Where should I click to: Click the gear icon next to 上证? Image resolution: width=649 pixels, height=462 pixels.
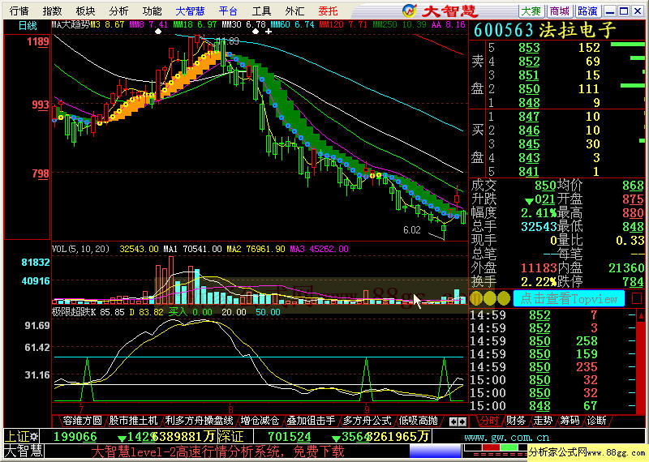(x=34, y=436)
